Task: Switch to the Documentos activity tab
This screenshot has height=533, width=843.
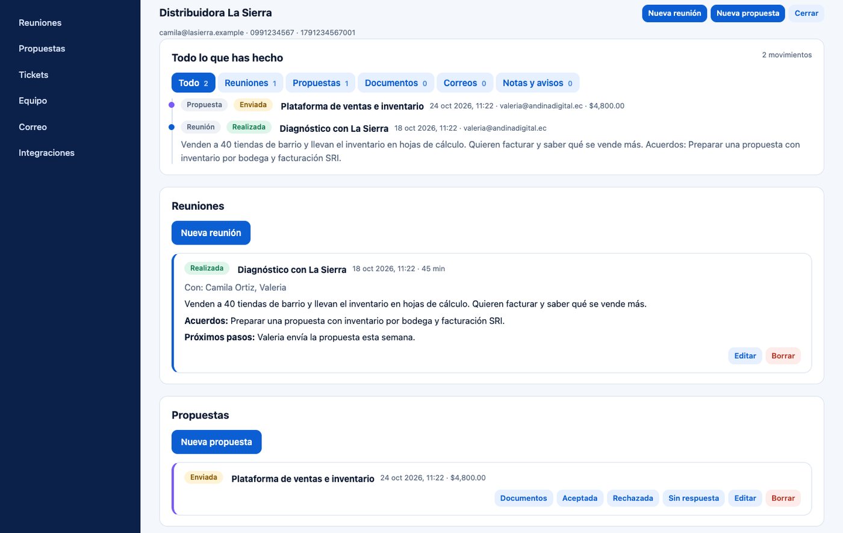Action: (x=396, y=83)
